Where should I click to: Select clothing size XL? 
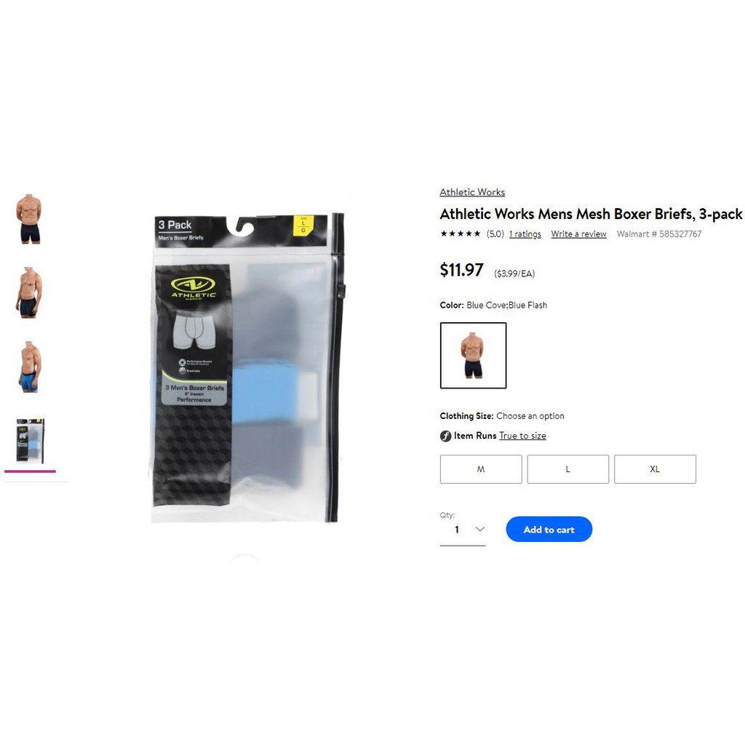pos(655,469)
